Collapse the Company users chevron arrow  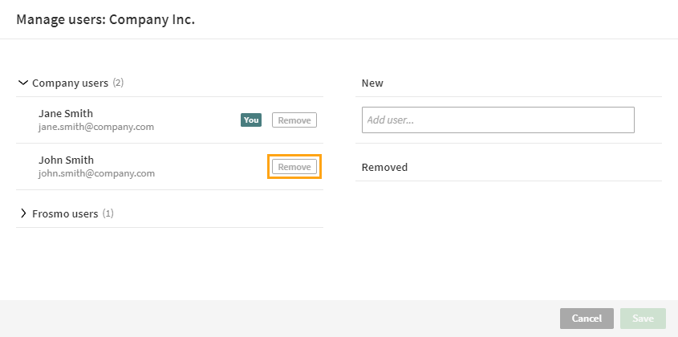point(22,83)
